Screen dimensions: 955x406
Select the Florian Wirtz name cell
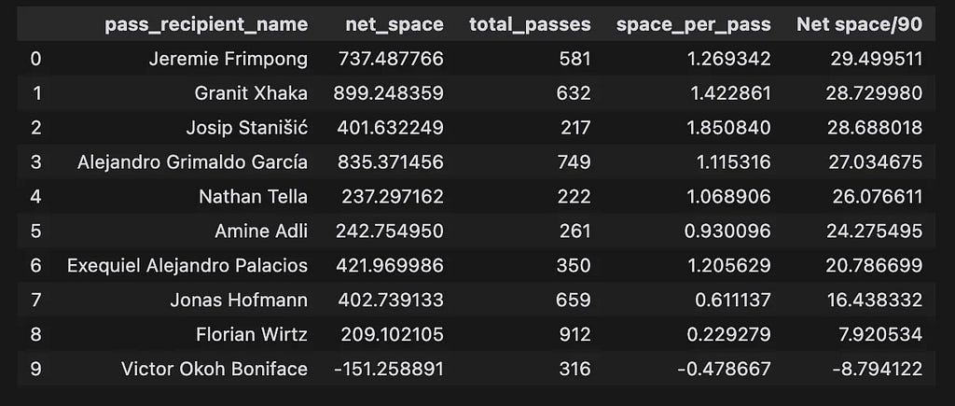252,335
